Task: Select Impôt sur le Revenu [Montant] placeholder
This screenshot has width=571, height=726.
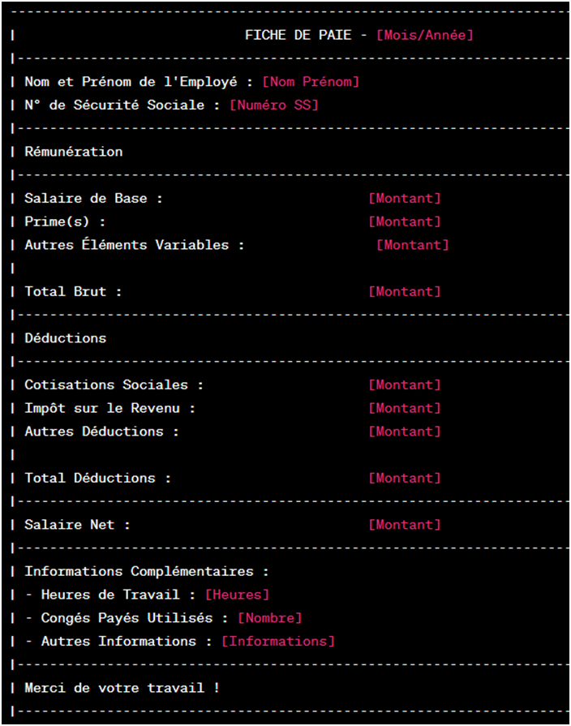Action: (x=405, y=408)
